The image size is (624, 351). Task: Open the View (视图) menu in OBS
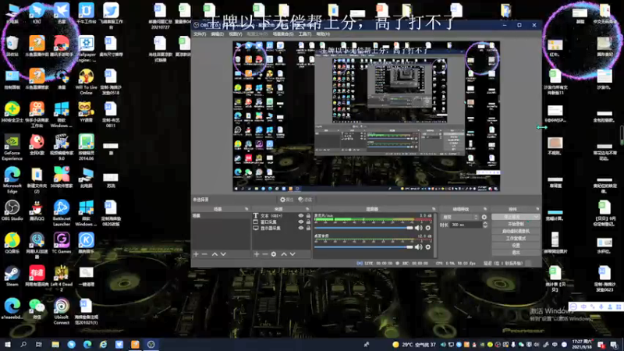point(236,34)
